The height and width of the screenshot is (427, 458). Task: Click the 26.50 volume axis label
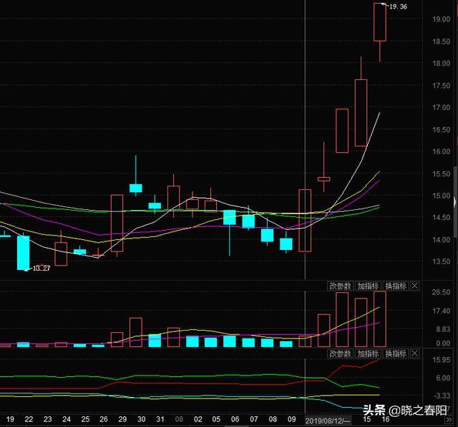pyautogui.click(x=442, y=292)
